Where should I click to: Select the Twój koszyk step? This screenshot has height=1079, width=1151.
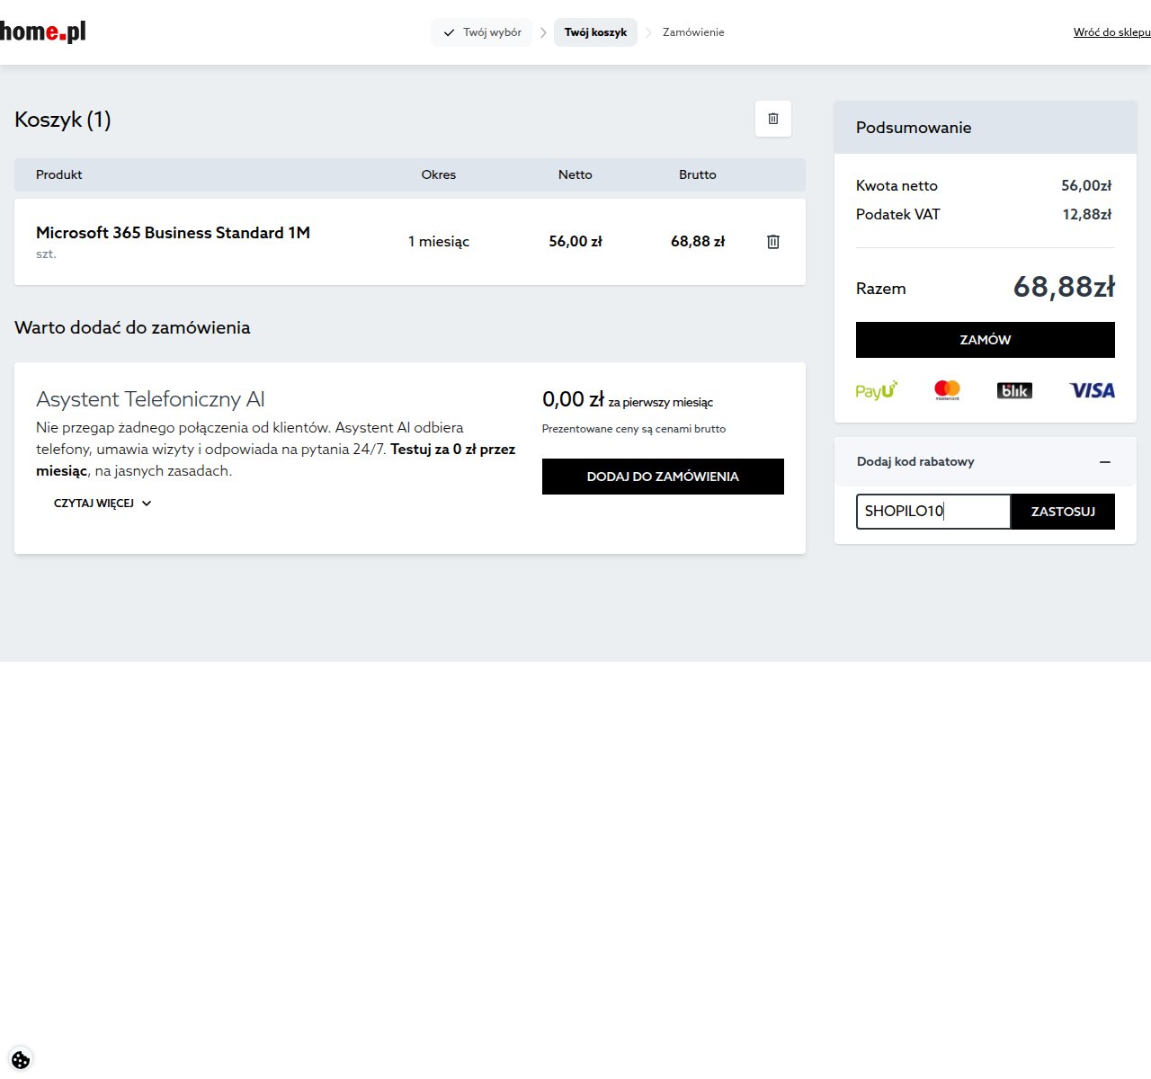595,32
